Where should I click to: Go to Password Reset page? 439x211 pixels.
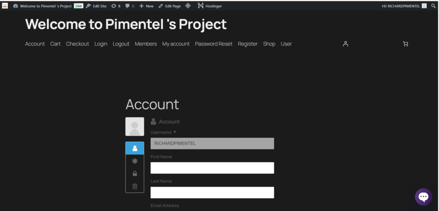click(x=213, y=44)
